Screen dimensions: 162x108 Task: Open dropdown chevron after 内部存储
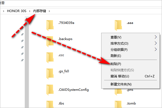pyautogui.click(x=49, y=11)
